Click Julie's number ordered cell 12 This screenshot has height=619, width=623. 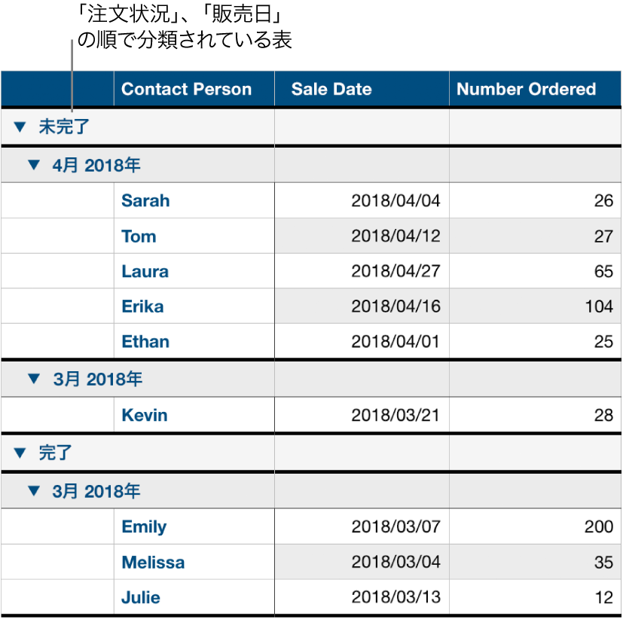(603, 598)
